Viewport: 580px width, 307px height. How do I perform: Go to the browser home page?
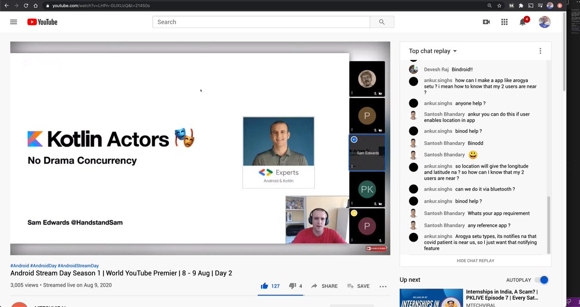36,6
